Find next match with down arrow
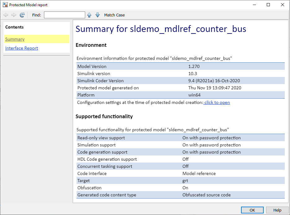The height and width of the screenshot is (215, 290). pos(98,15)
